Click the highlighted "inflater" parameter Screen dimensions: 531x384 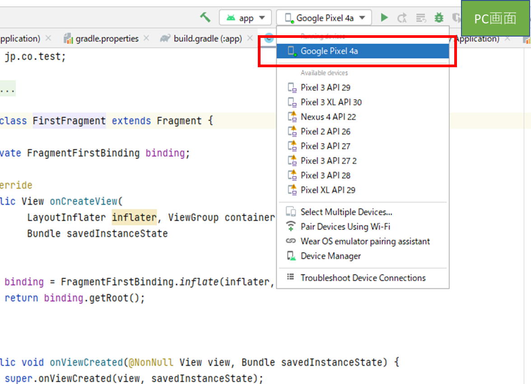pyautogui.click(x=134, y=217)
